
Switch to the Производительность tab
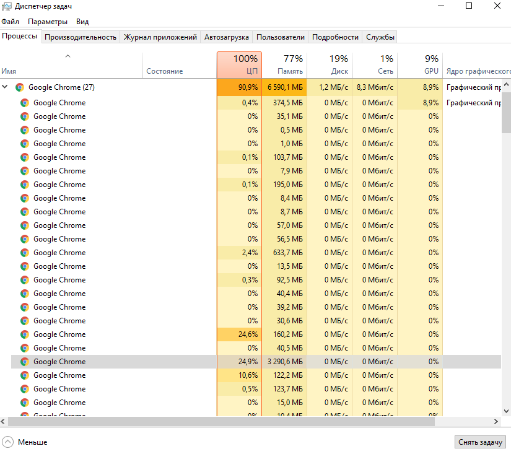81,37
